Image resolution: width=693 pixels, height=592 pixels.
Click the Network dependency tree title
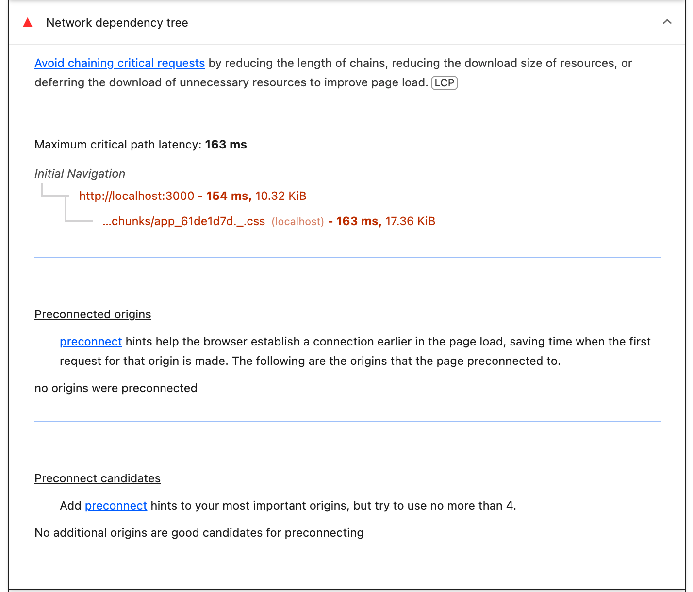(117, 23)
